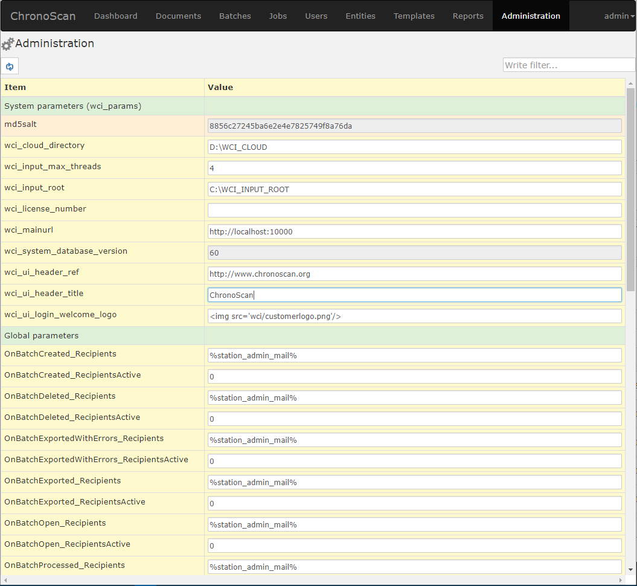
Task: Go to the Dashboard tab
Action: click(x=116, y=16)
